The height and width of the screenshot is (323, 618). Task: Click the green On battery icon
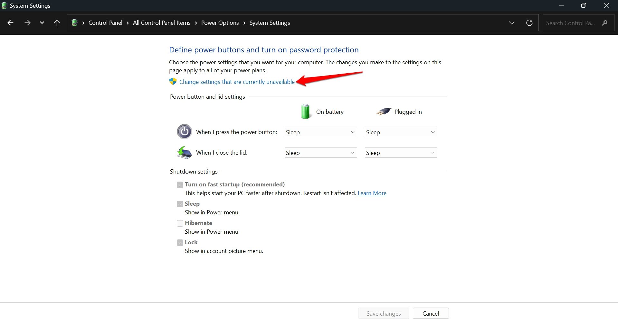pyautogui.click(x=305, y=112)
